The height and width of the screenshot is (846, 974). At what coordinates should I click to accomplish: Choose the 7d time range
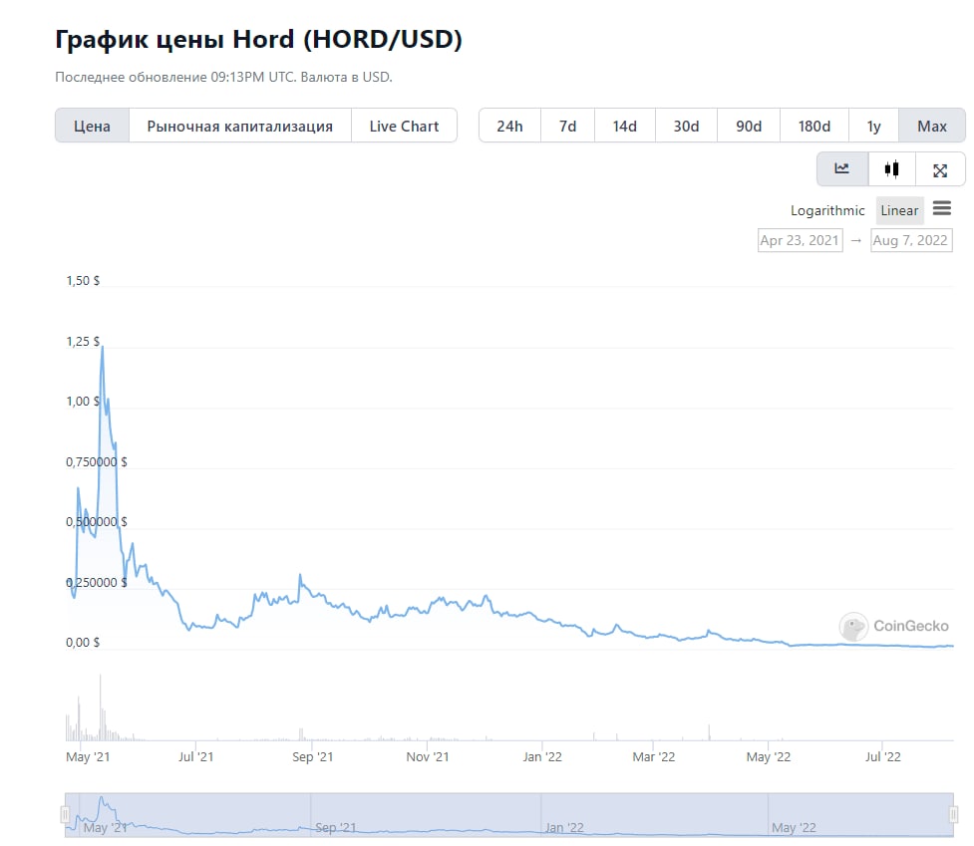[x=568, y=126]
